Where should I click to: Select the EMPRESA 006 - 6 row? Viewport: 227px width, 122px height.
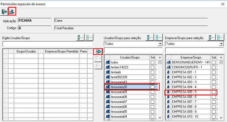[x=192, y=97]
